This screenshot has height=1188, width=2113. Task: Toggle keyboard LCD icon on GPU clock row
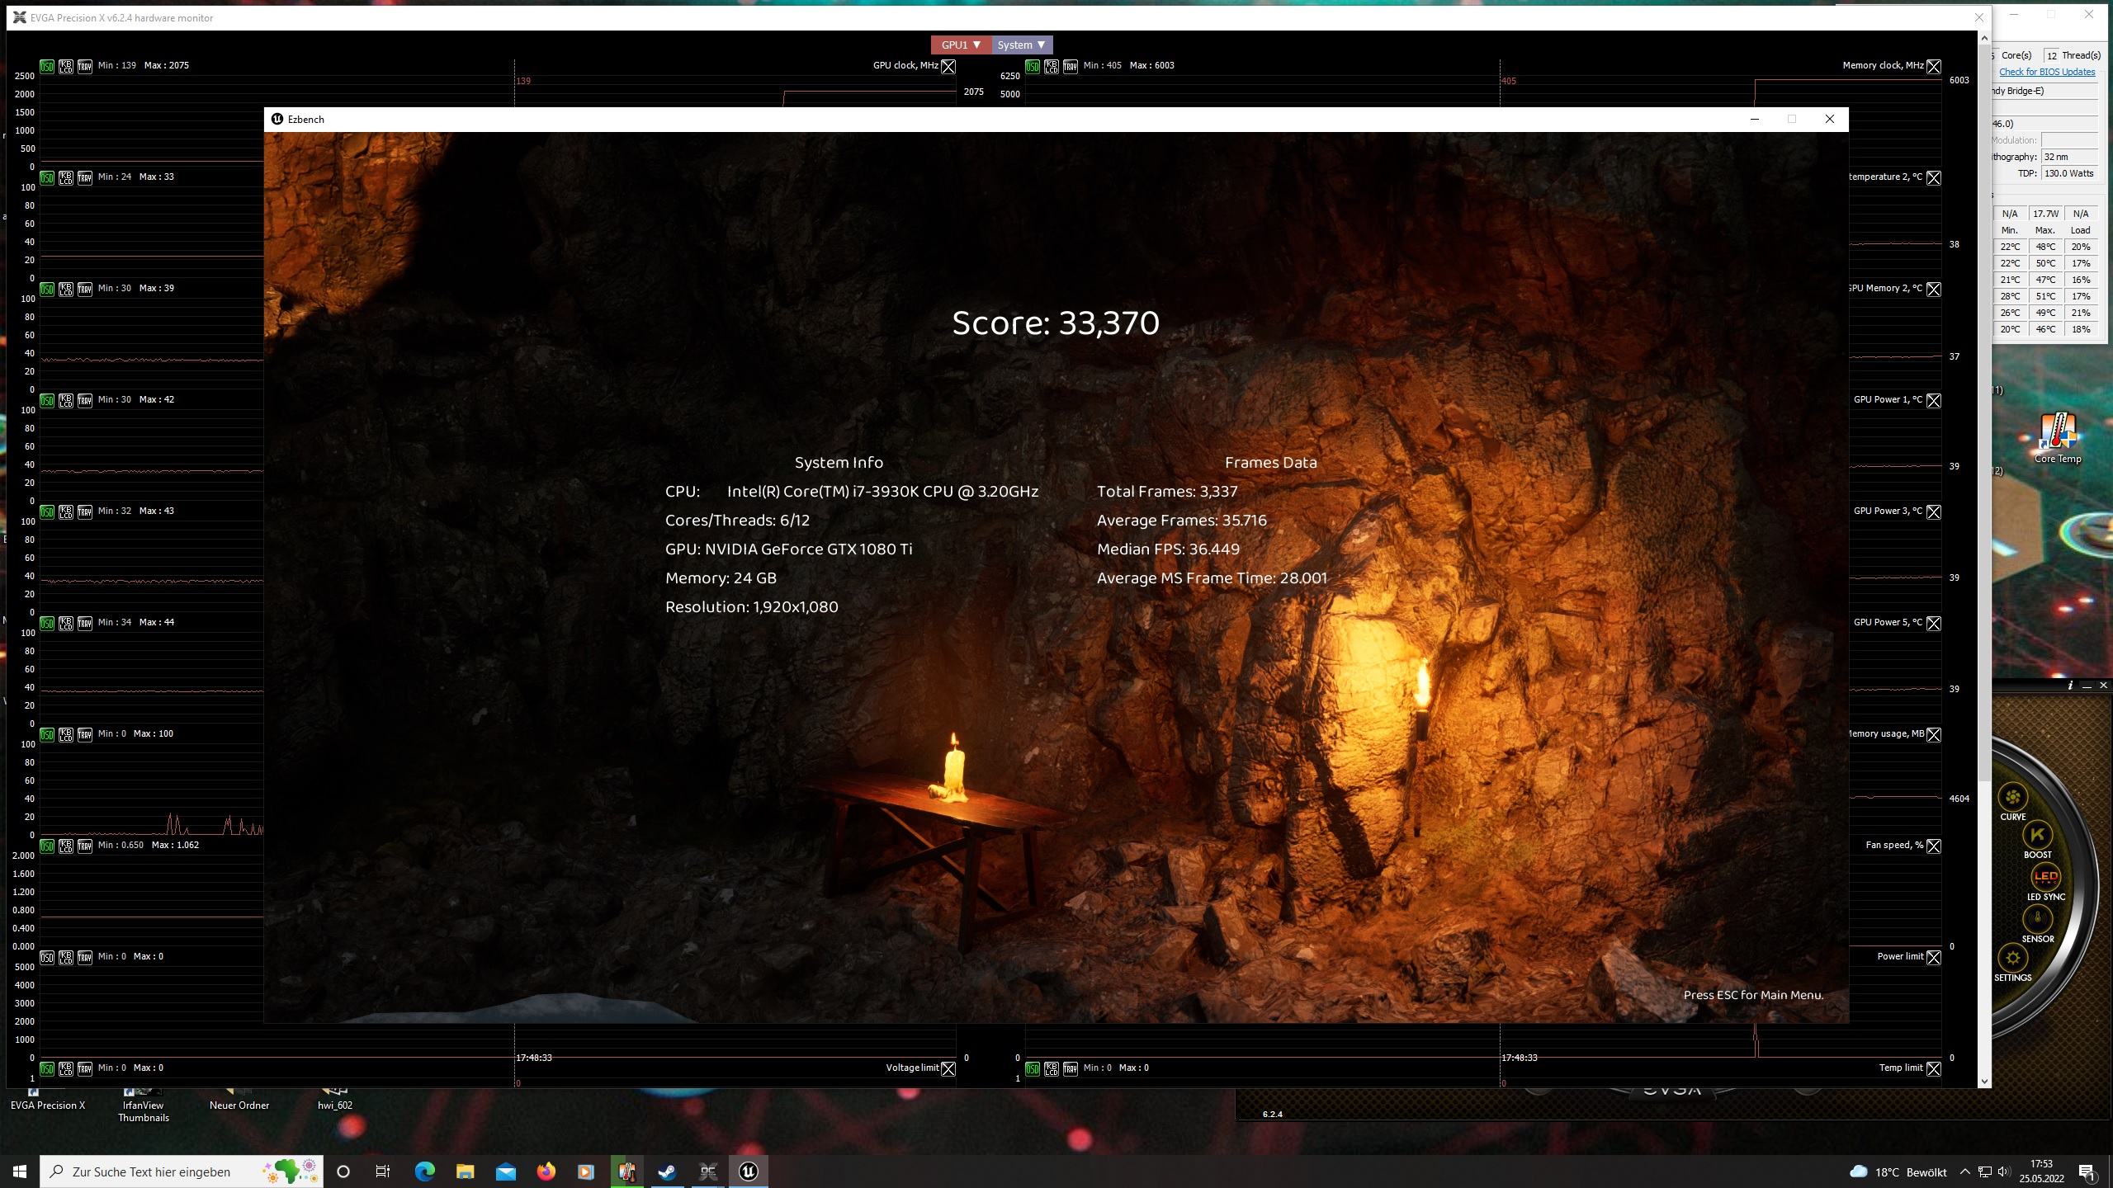[66, 66]
